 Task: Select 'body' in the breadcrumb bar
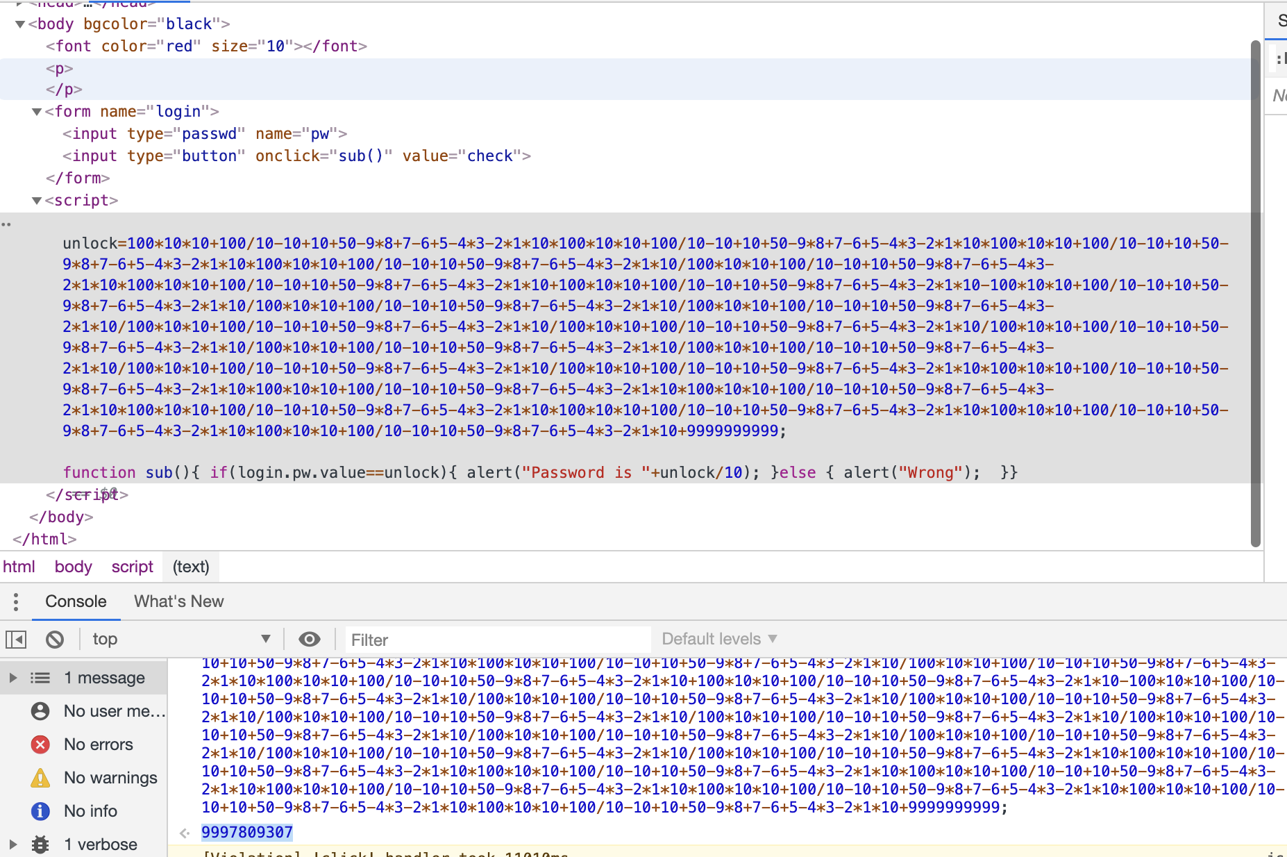click(x=73, y=567)
